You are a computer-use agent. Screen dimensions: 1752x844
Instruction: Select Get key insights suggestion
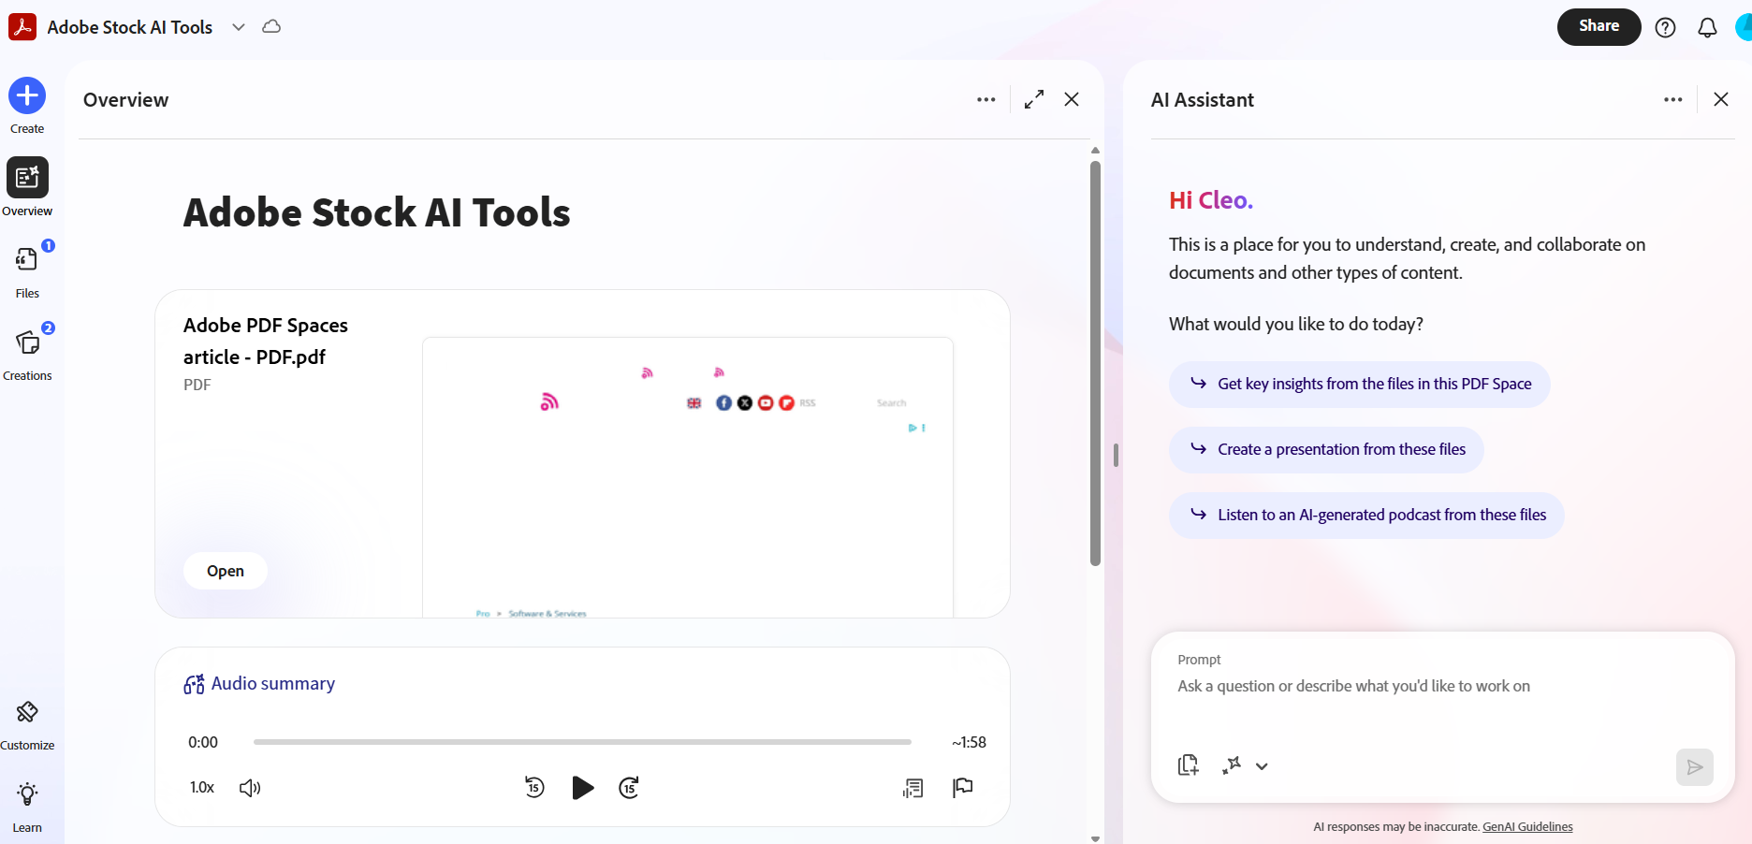pyautogui.click(x=1359, y=384)
